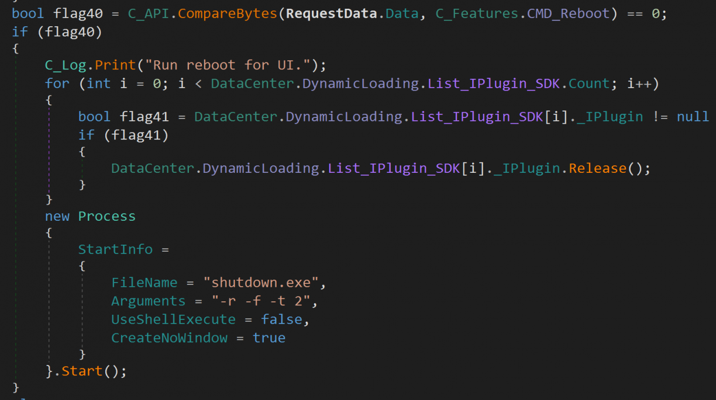716x400 pixels.
Task: Click the CreateNoWindow property name
Action: (170, 338)
